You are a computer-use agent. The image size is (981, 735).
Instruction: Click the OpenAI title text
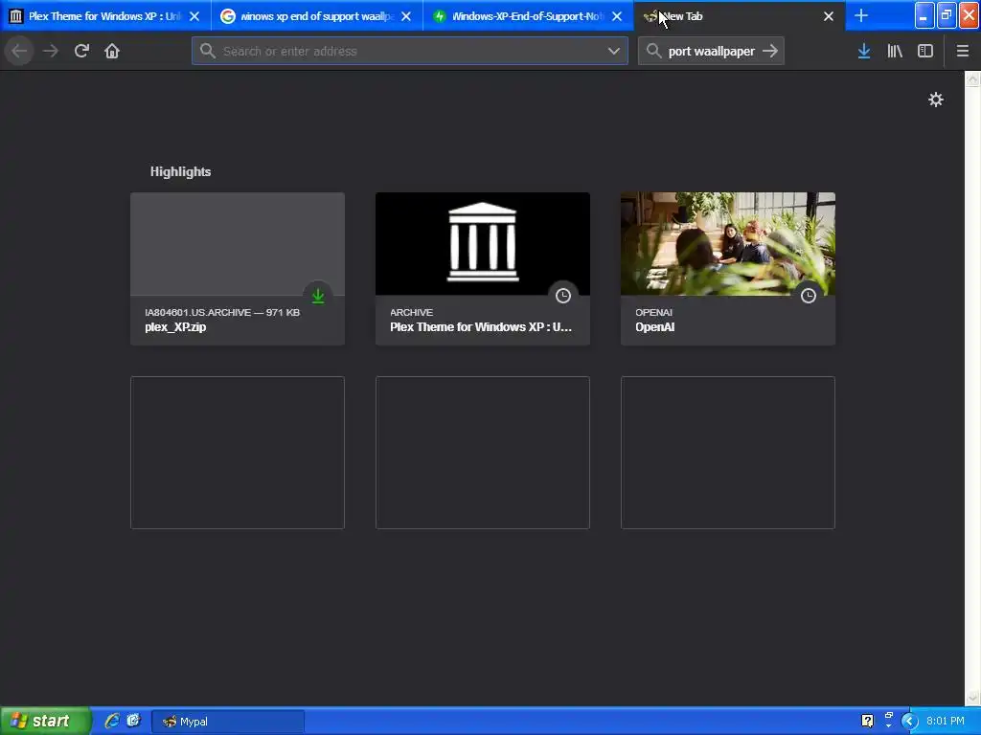(654, 327)
